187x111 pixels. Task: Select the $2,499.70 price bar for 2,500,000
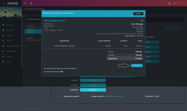point(93,90)
